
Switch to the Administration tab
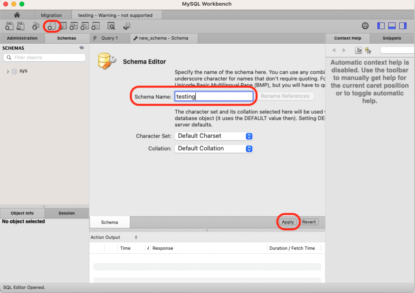(x=22, y=38)
